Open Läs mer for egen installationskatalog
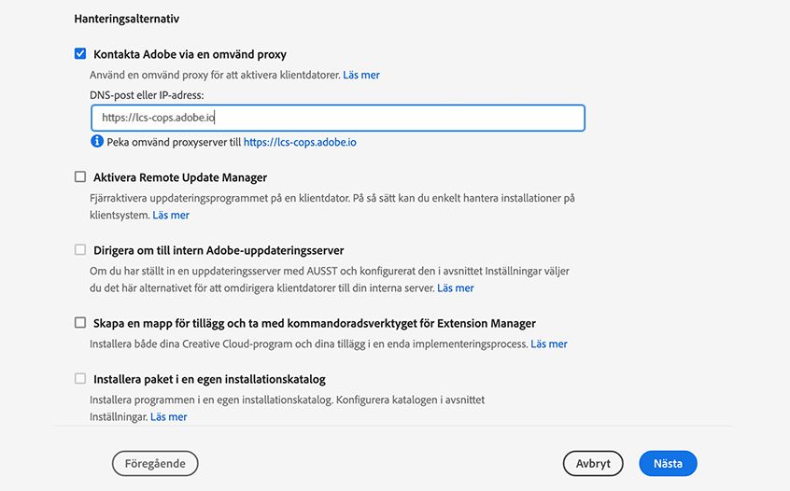The width and height of the screenshot is (790, 491). [x=169, y=416]
